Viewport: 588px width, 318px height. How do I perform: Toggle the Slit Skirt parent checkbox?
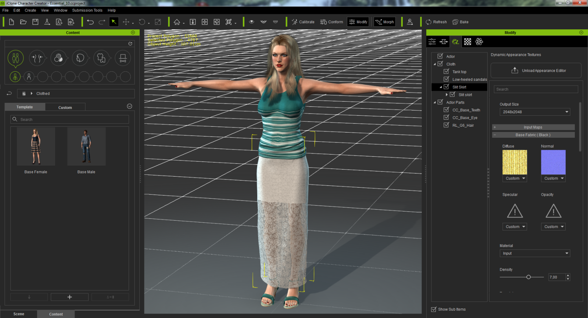coord(446,87)
